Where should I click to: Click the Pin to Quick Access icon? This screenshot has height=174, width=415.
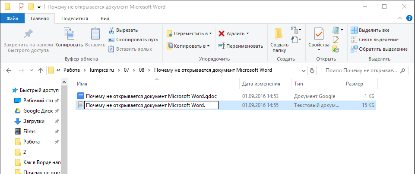[28, 34]
